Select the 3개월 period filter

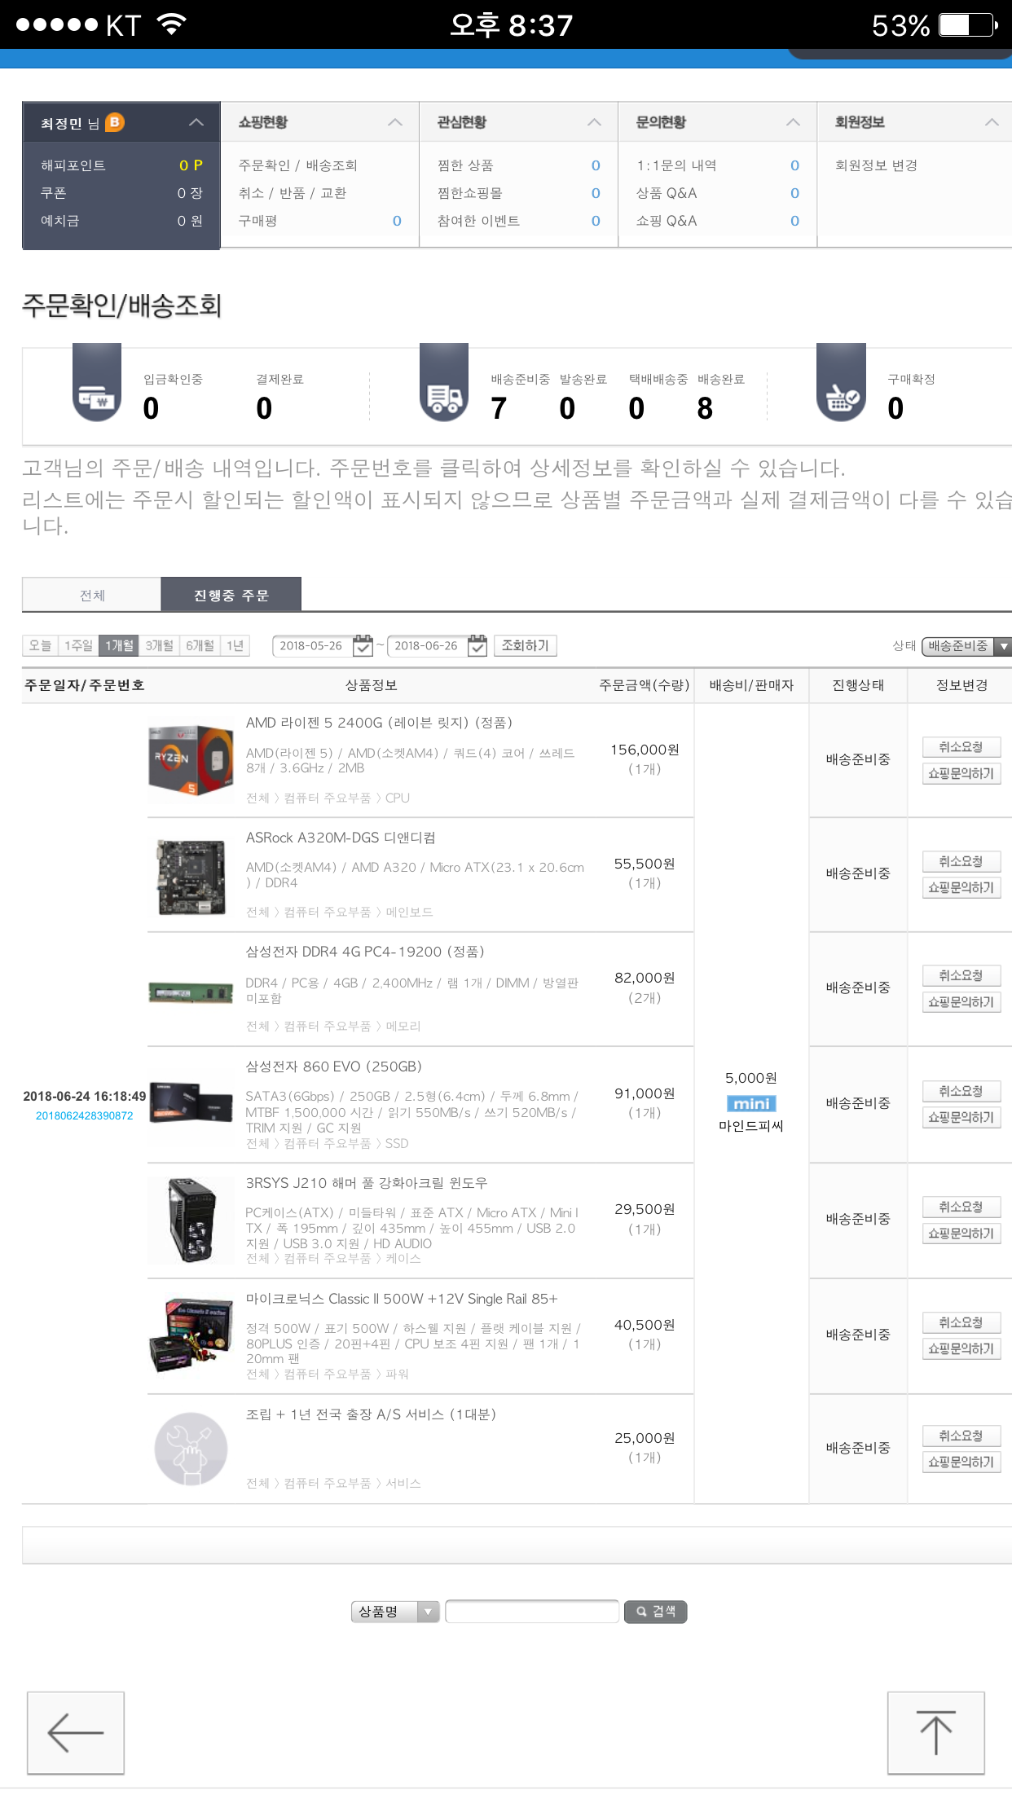tap(159, 645)
